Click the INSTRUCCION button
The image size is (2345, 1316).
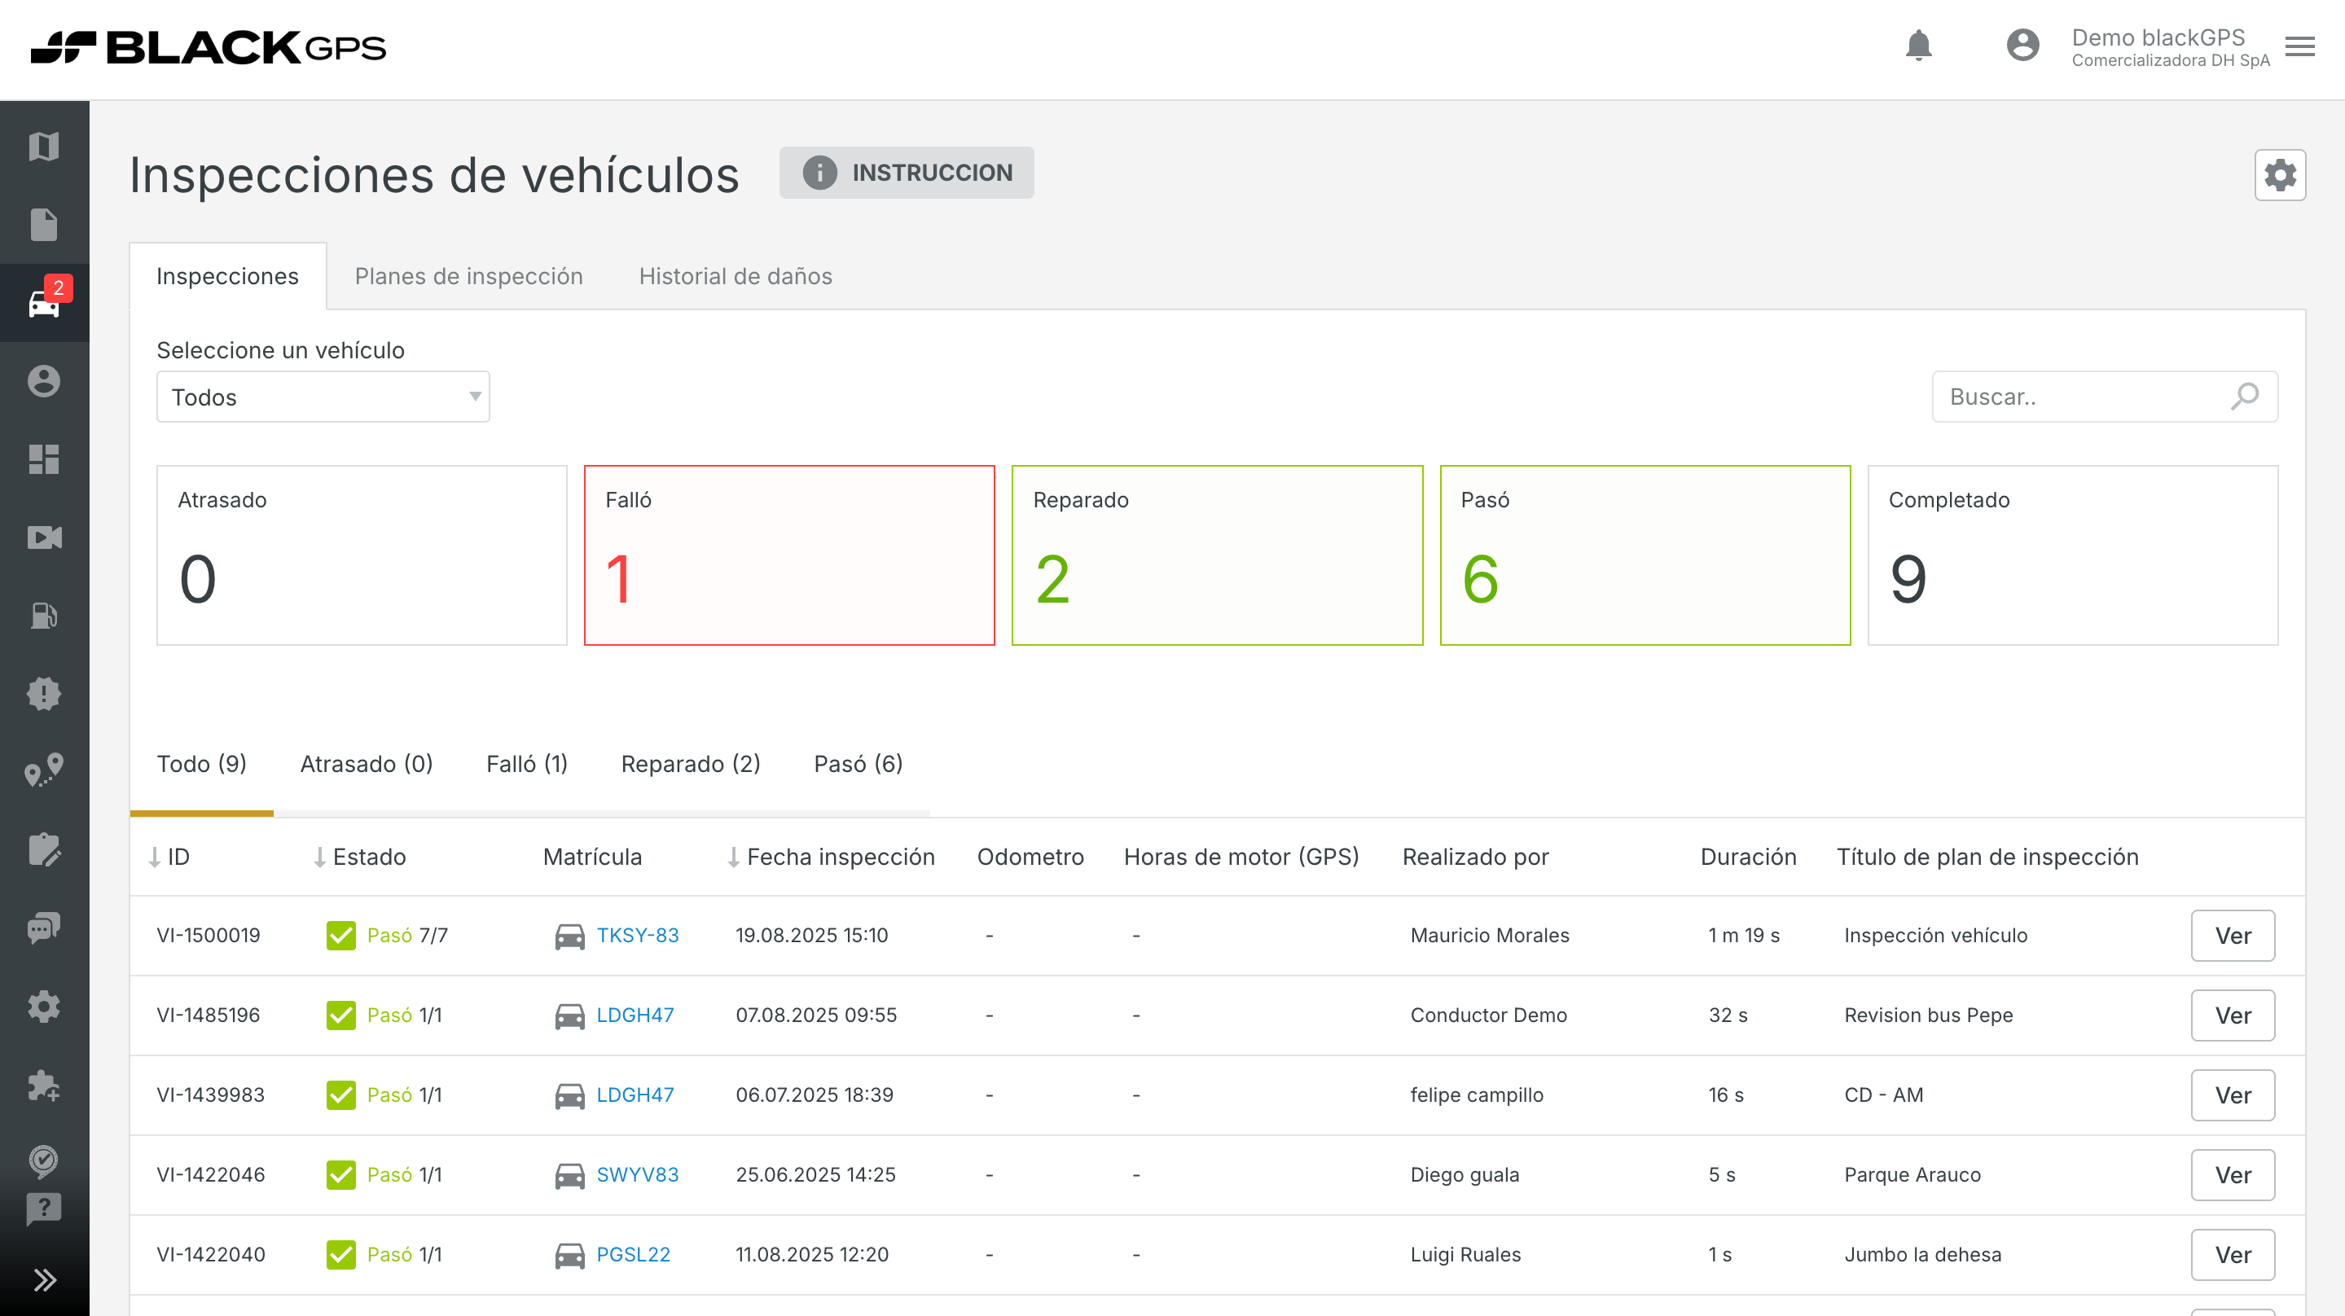pos(906,173)
